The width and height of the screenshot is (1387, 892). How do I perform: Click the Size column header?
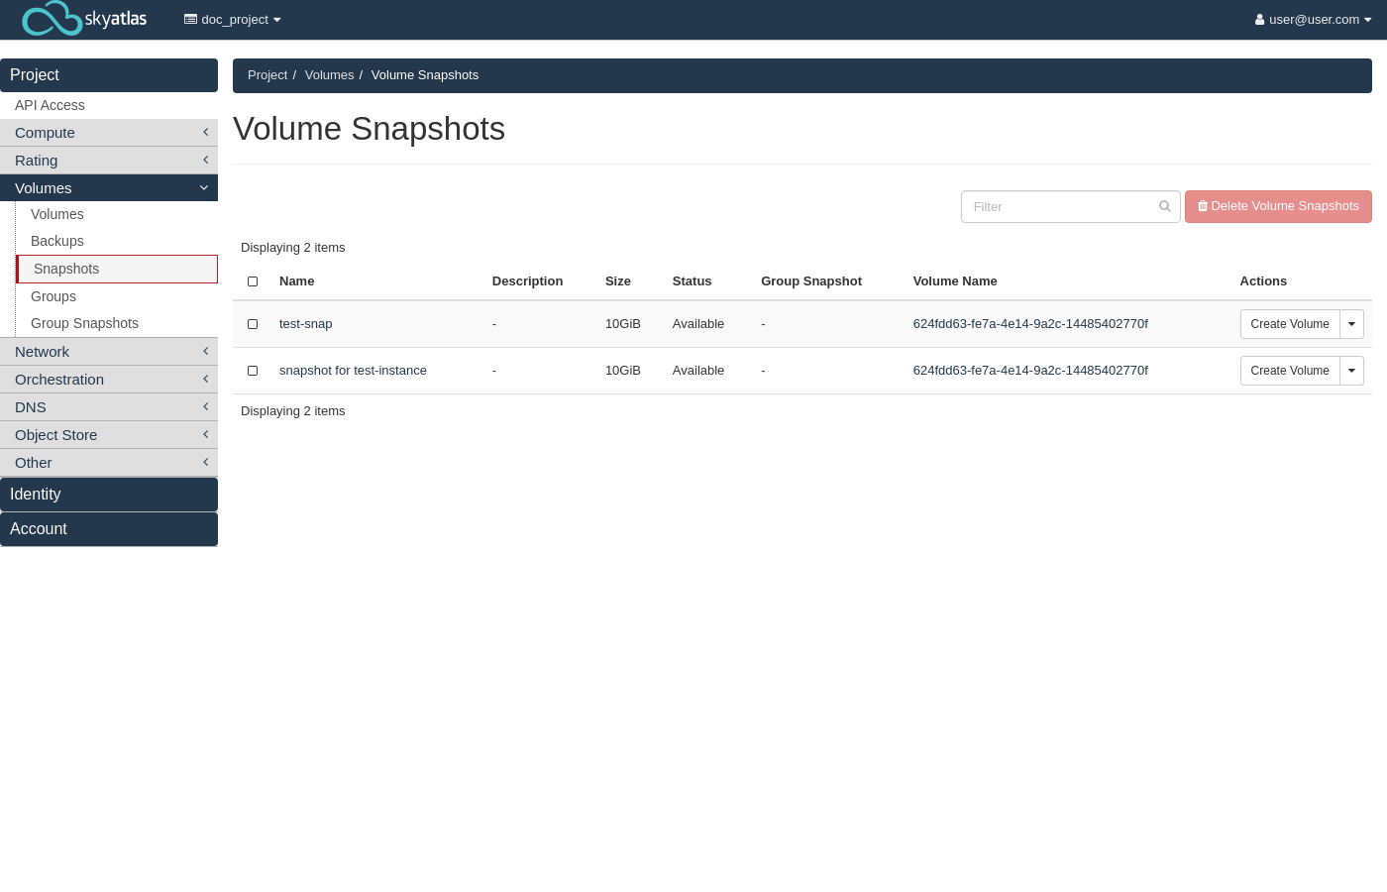click(x=618, y=281)
